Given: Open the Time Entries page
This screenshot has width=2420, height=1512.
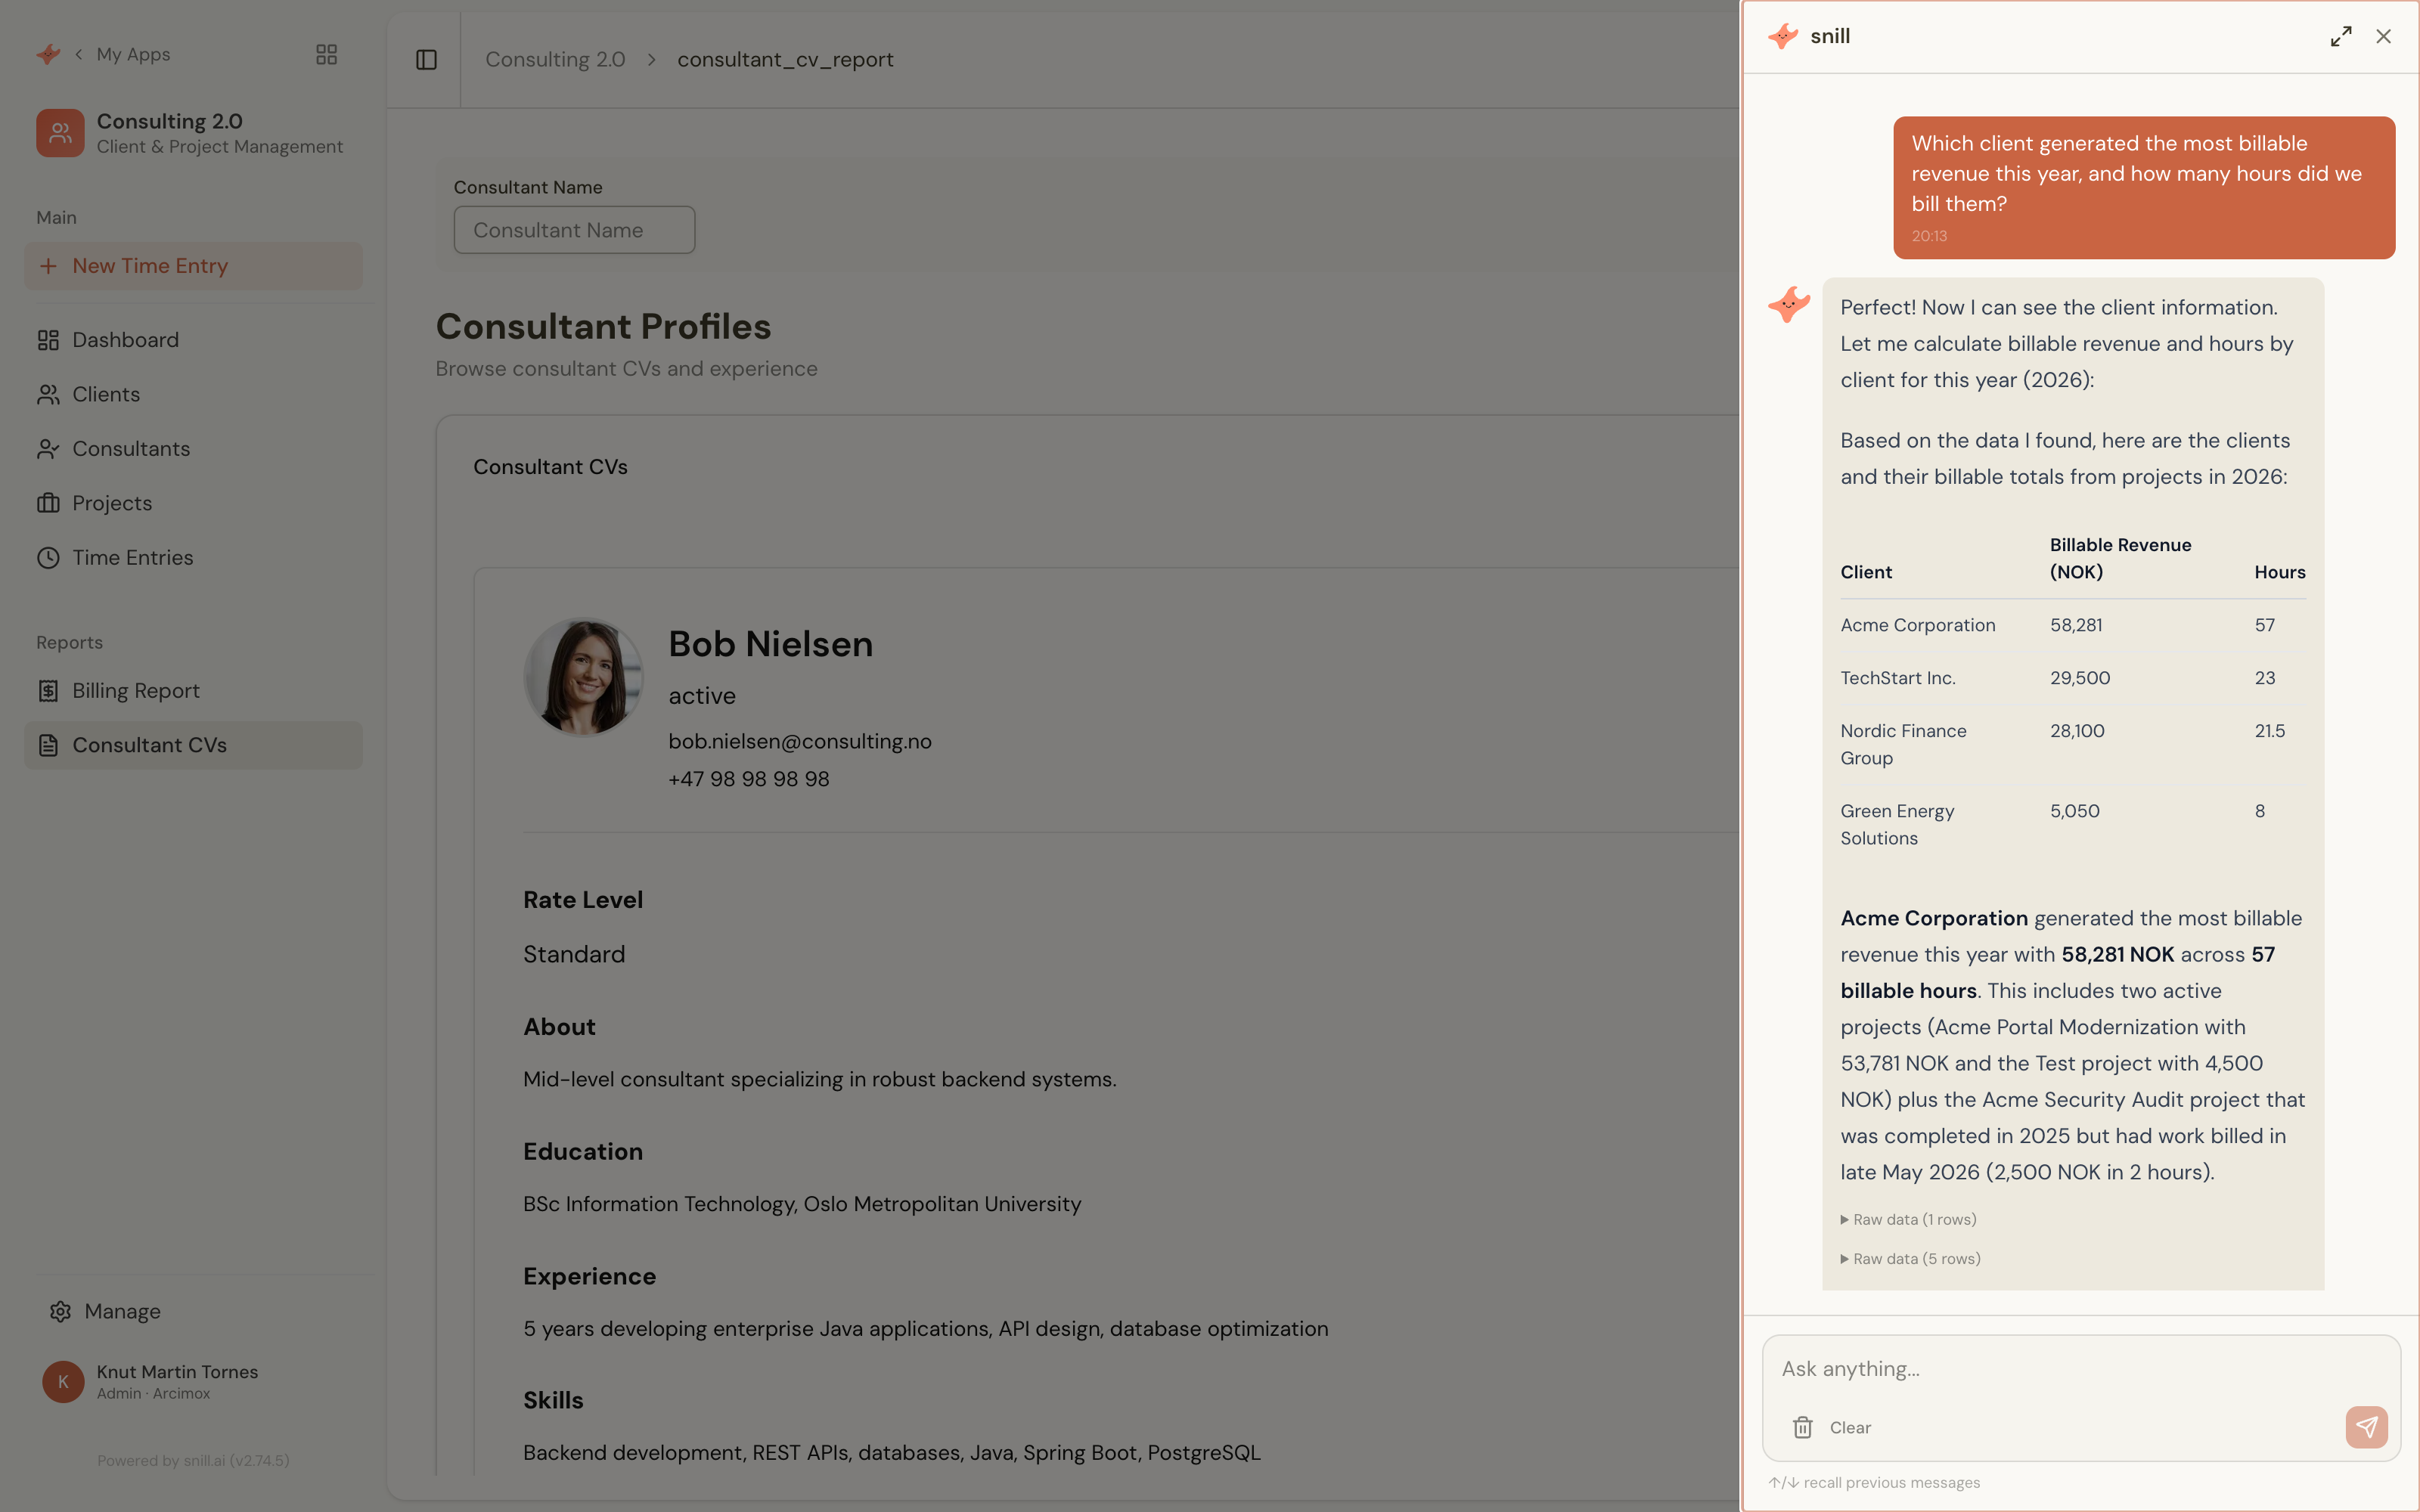Looking at the screenshot, I should [193, 558].
